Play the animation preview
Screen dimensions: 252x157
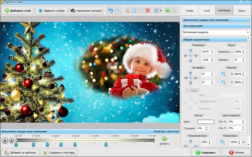[x=5, y=141]
